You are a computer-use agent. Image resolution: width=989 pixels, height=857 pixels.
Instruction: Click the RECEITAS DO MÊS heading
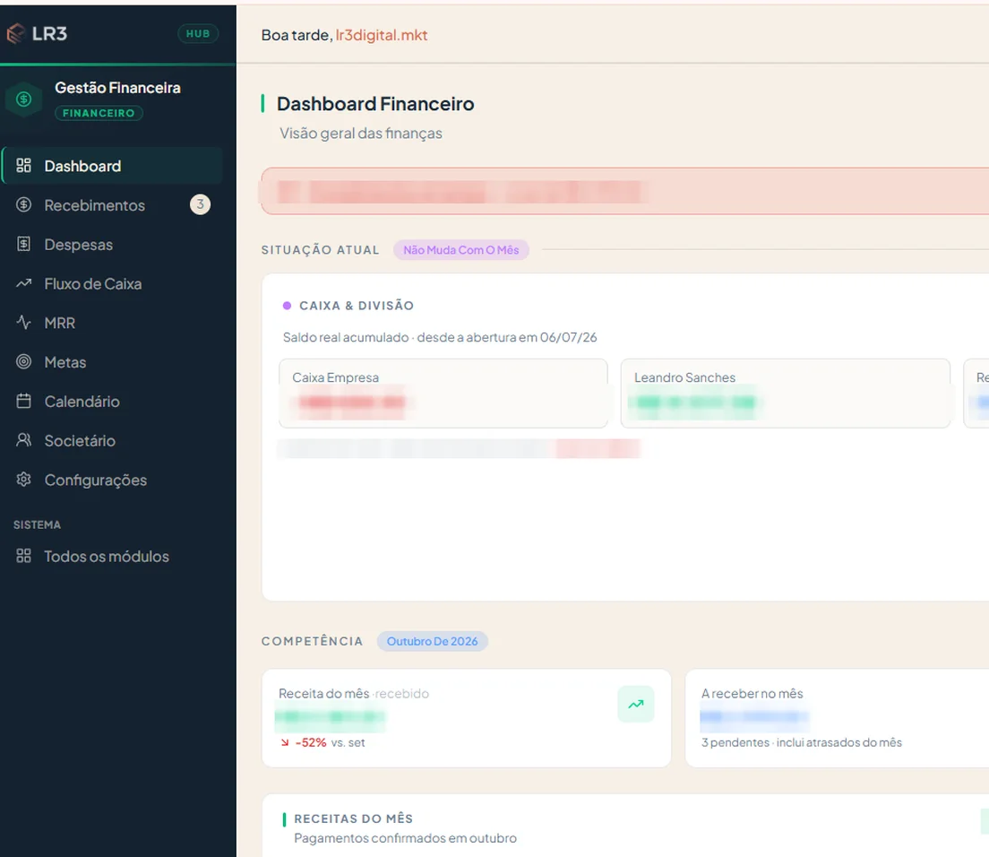click(x=353, y=818)
